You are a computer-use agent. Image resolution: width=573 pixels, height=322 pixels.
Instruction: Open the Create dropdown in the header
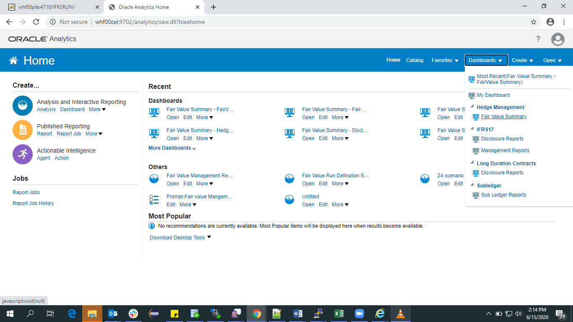(522, 60)
